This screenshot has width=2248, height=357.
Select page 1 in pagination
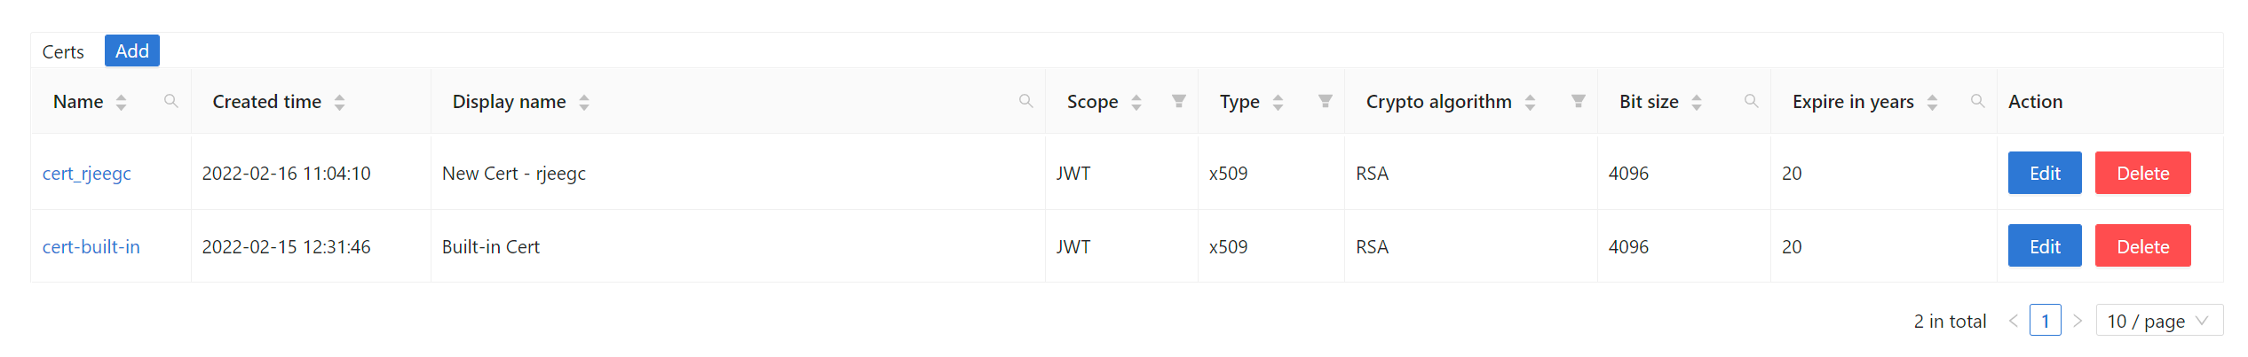(x=2045, y=321)
